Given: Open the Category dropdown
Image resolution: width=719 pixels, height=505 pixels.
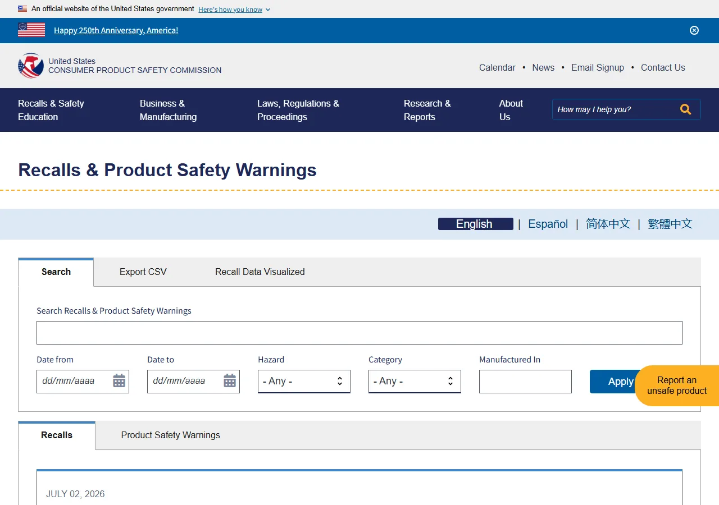Looking at the screenshot, I should click(415, 382).
